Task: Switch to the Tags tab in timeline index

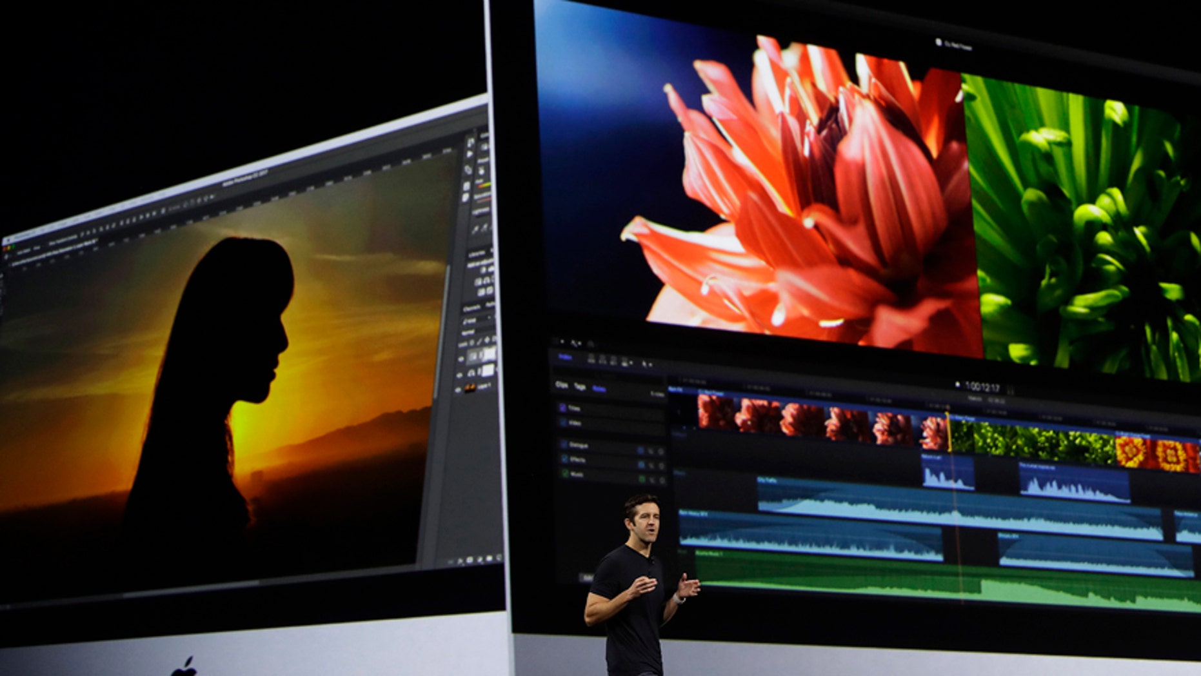Action: coord(580,387)
